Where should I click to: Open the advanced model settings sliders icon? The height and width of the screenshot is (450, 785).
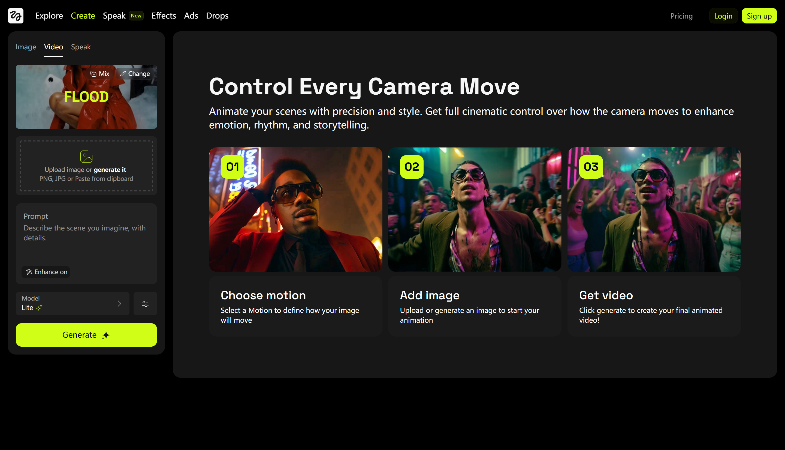(145, 303)
